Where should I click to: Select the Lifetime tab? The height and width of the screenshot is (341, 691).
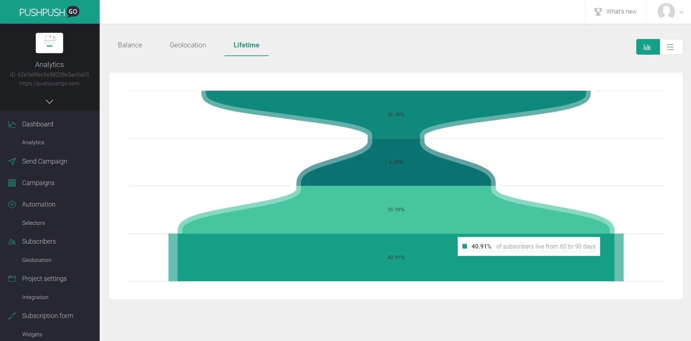click(x=246, y=45)
